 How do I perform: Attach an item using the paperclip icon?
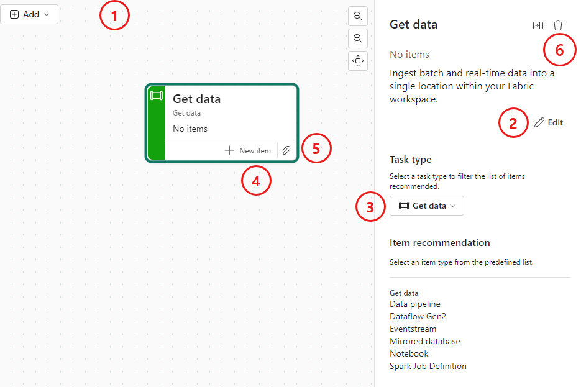click(x=286, y=150)
